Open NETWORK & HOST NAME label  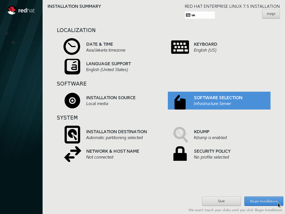pyautogui.click(x=113, y=151)
